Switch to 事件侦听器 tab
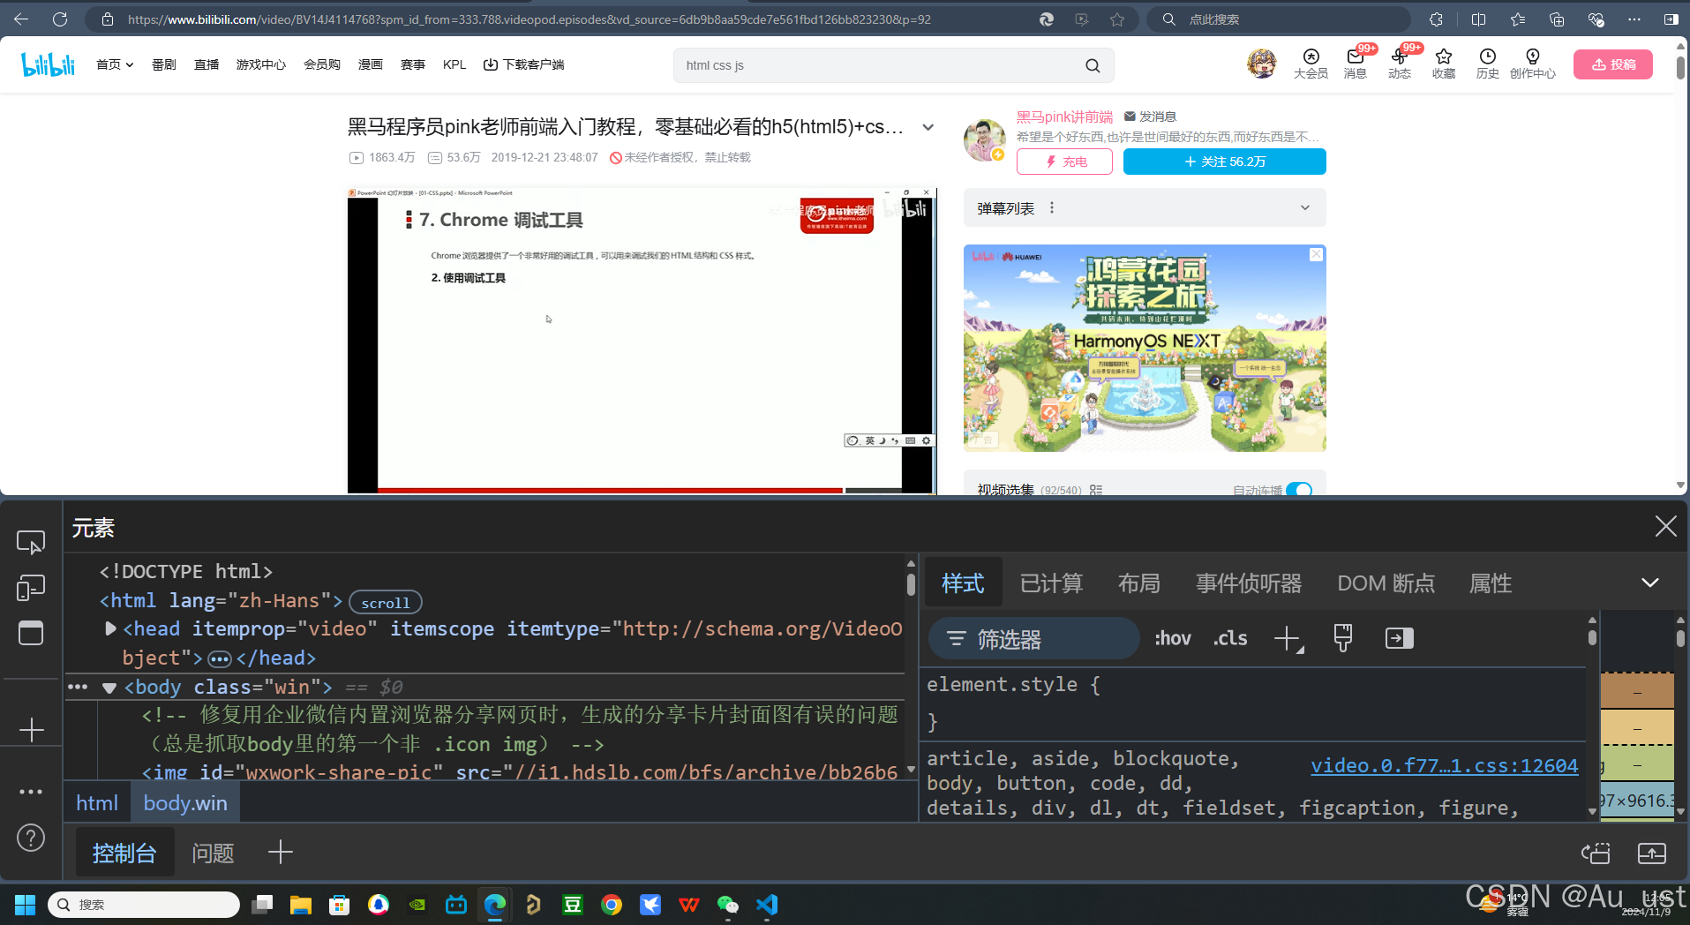This screenshot has width=1690, height=925. (1249, 583)
